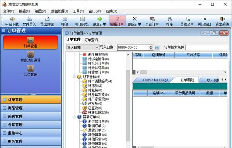Screen dimensions: 232x148
Task: Click the tree panel scroll up arrow
Action: tap(128, 55)
